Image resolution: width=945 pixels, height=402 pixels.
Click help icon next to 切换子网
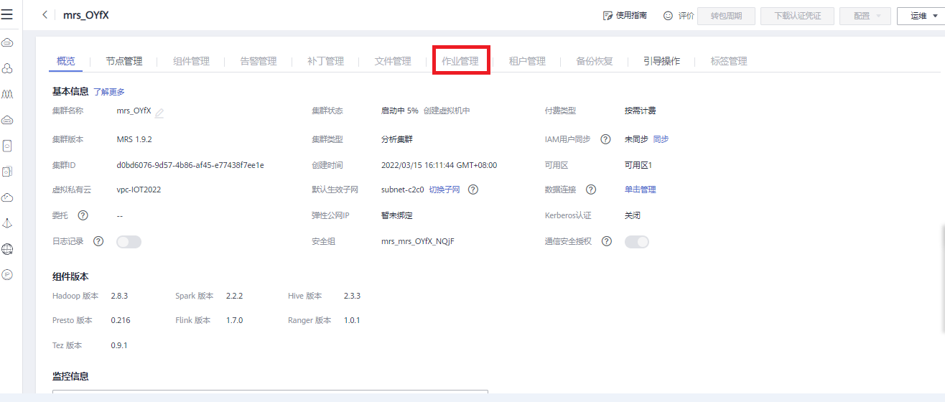(473, 190)
